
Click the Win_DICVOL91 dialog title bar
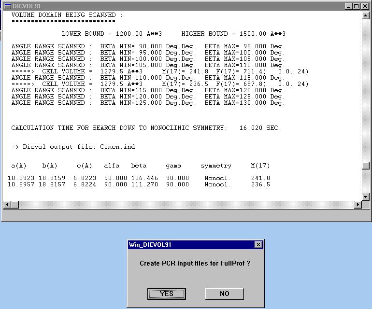(x=188, y=245)
